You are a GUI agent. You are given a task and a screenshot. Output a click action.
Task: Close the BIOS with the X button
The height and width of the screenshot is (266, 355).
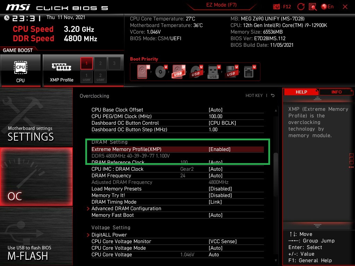[345, 7]
